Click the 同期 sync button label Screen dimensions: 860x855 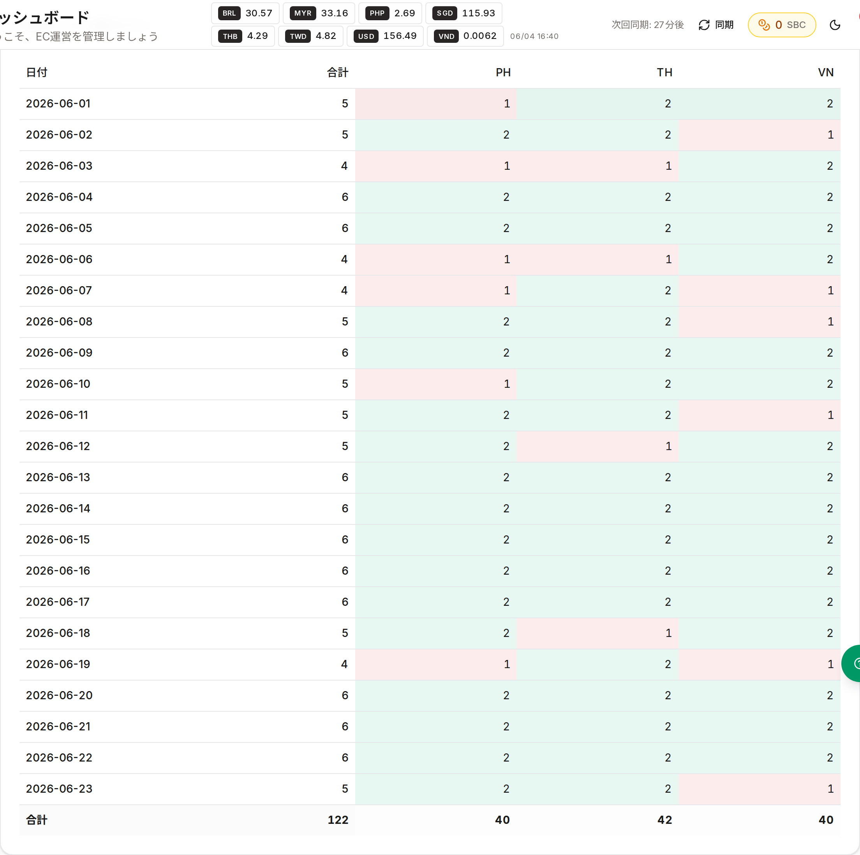pyautogui.click(x=724, y=25)
